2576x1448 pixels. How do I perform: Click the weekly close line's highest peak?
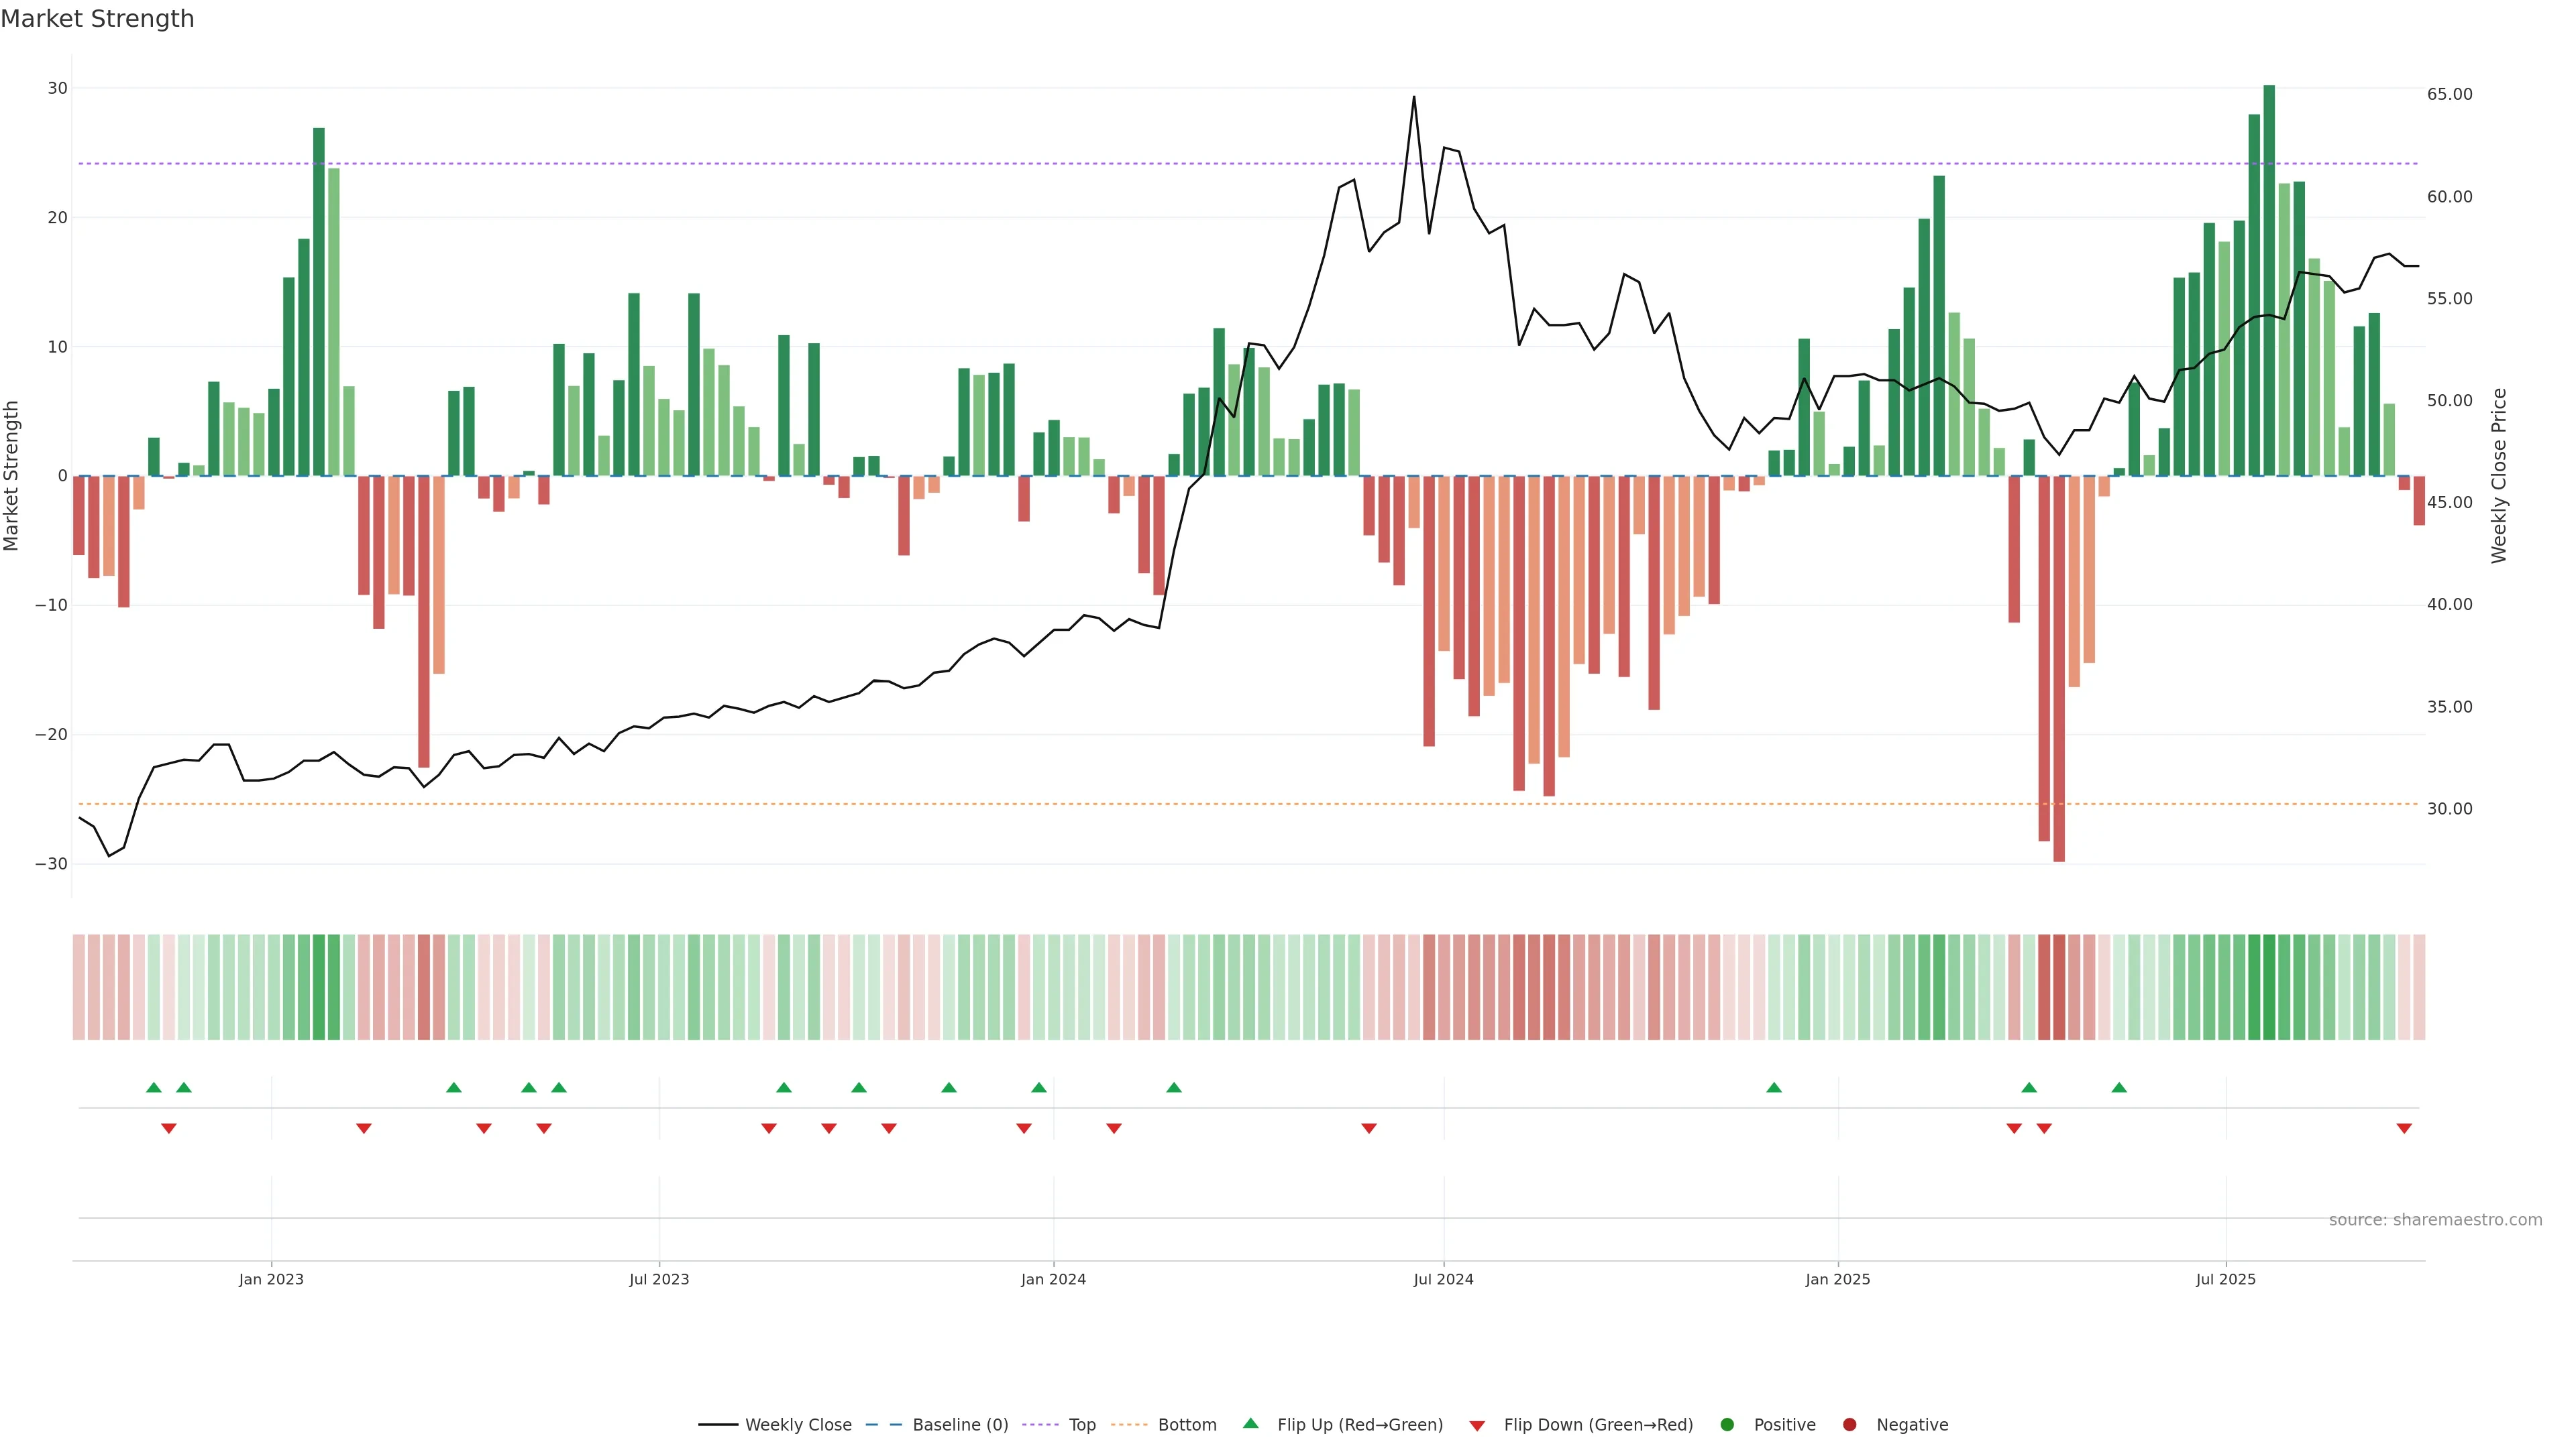tap(1413, 98)
